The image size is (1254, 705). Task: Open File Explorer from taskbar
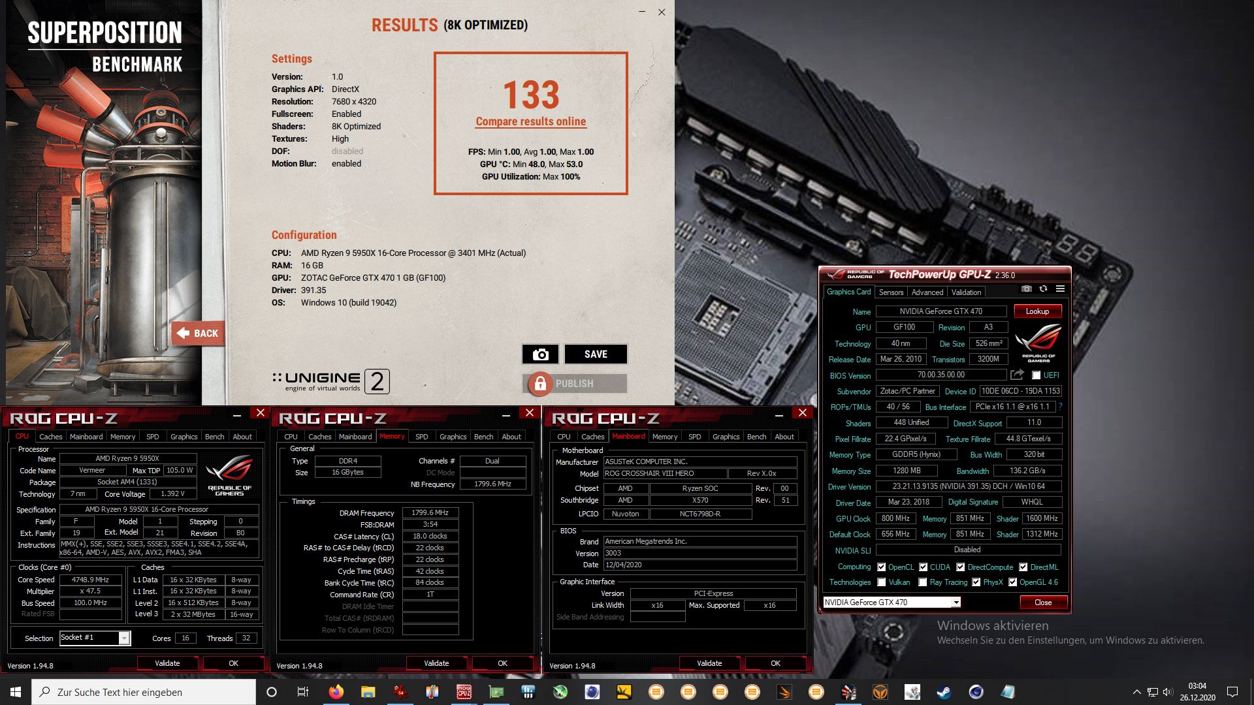click(368, 692)
